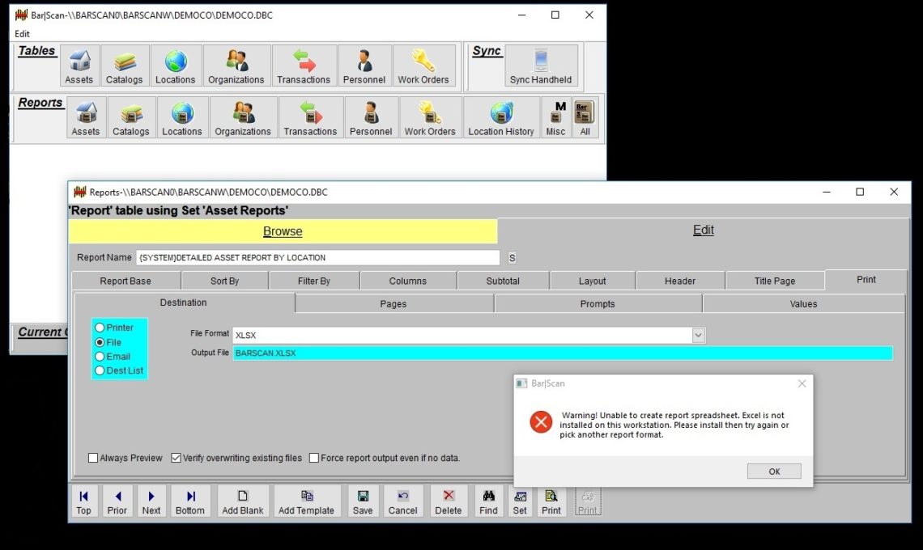
Task: Switch to the Layout tab
Action: pyautogui.click(x=592, y=281)
